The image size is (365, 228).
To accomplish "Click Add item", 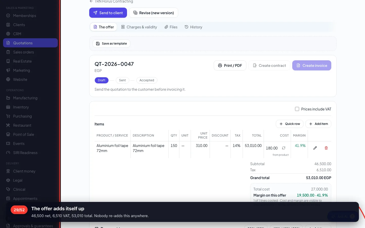I will (318, 124).
